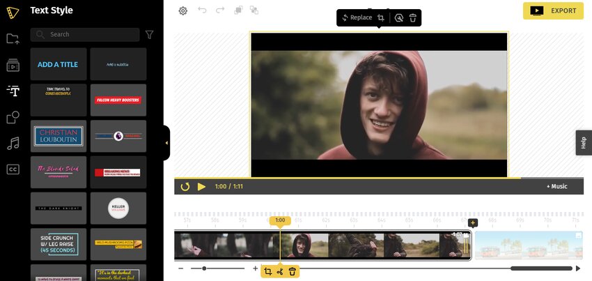Delete clip using floating toolbar trash
The image size is (592, 281).
point(413,17)
